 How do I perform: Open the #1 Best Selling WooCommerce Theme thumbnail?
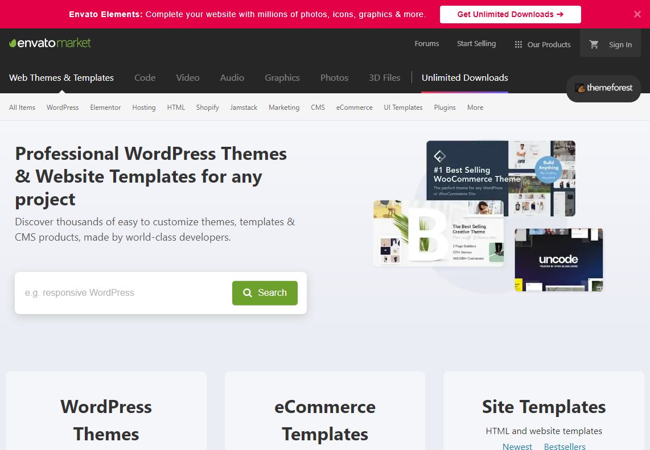(x=501, y=178)
